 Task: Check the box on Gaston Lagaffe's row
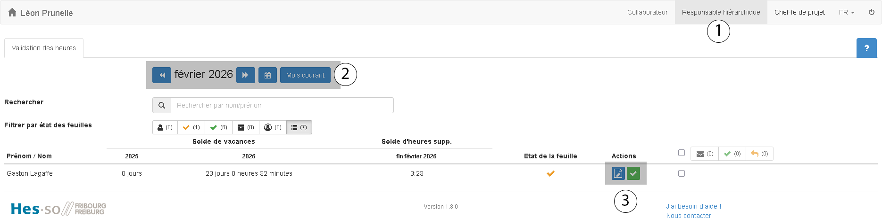(682, 173)
